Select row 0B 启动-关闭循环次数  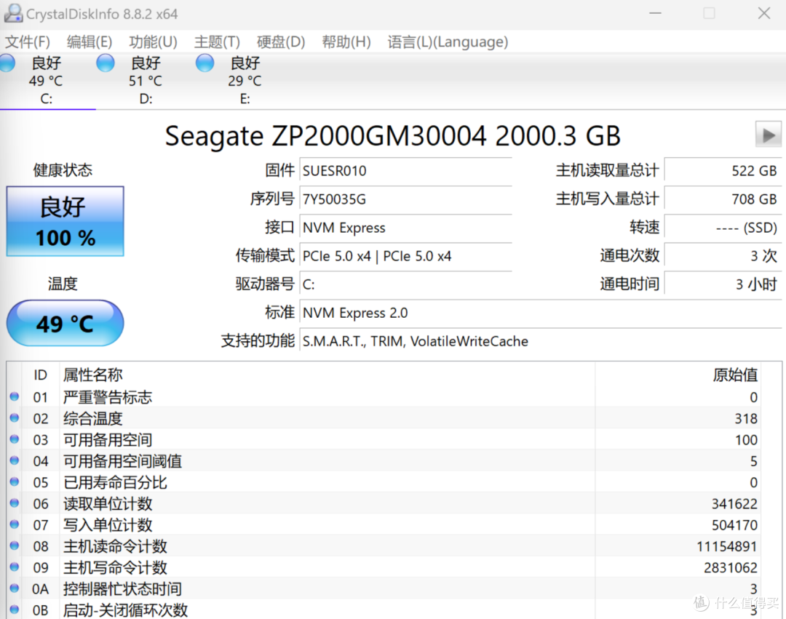point(384,610)
